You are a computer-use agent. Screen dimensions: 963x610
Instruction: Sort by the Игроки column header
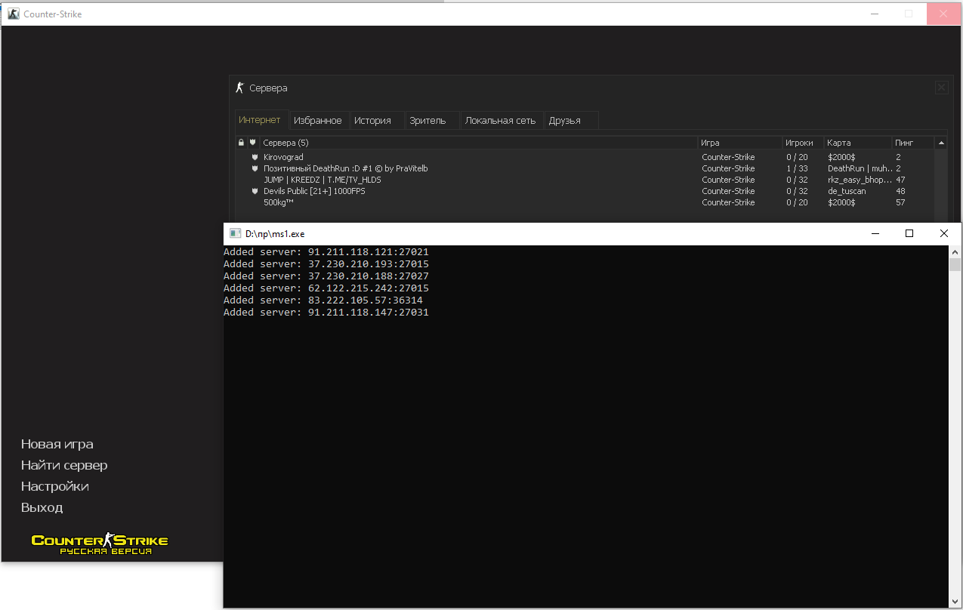pos(803,143)
